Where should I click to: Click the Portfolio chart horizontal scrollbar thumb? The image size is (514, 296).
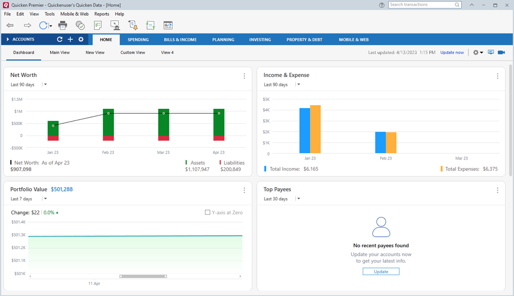(143, 276)
